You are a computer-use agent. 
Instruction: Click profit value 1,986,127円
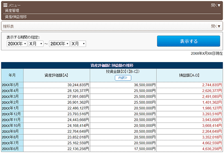pos(212,108)
